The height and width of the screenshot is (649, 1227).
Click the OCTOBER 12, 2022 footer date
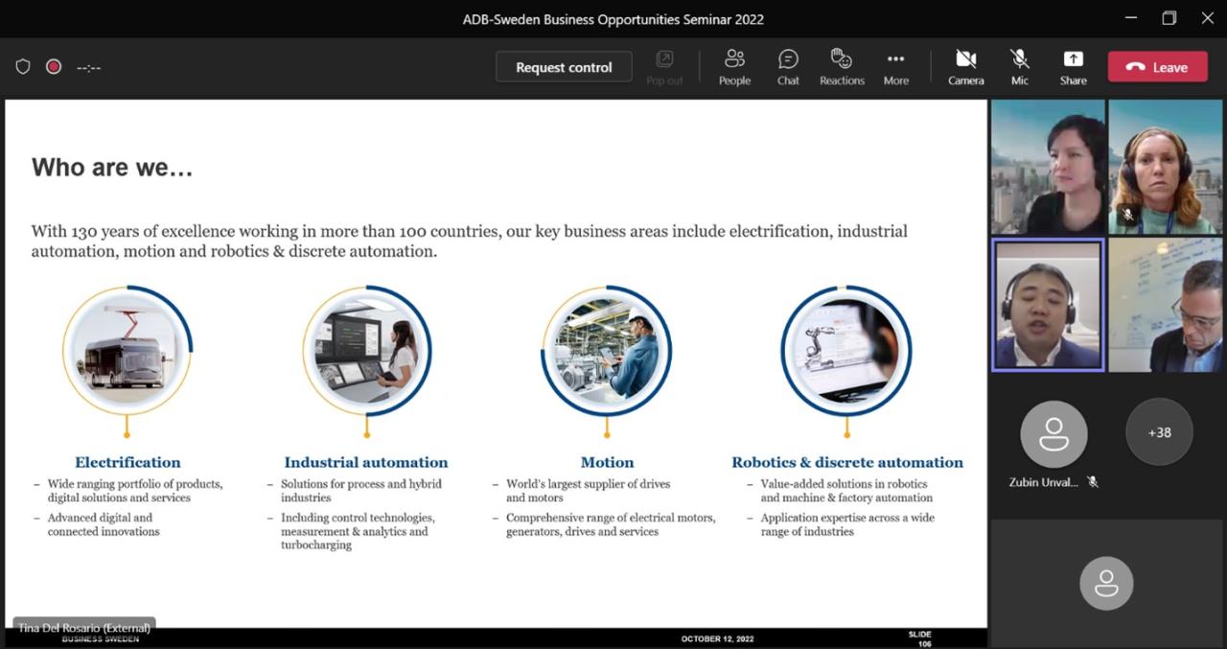tap(719, 638)
